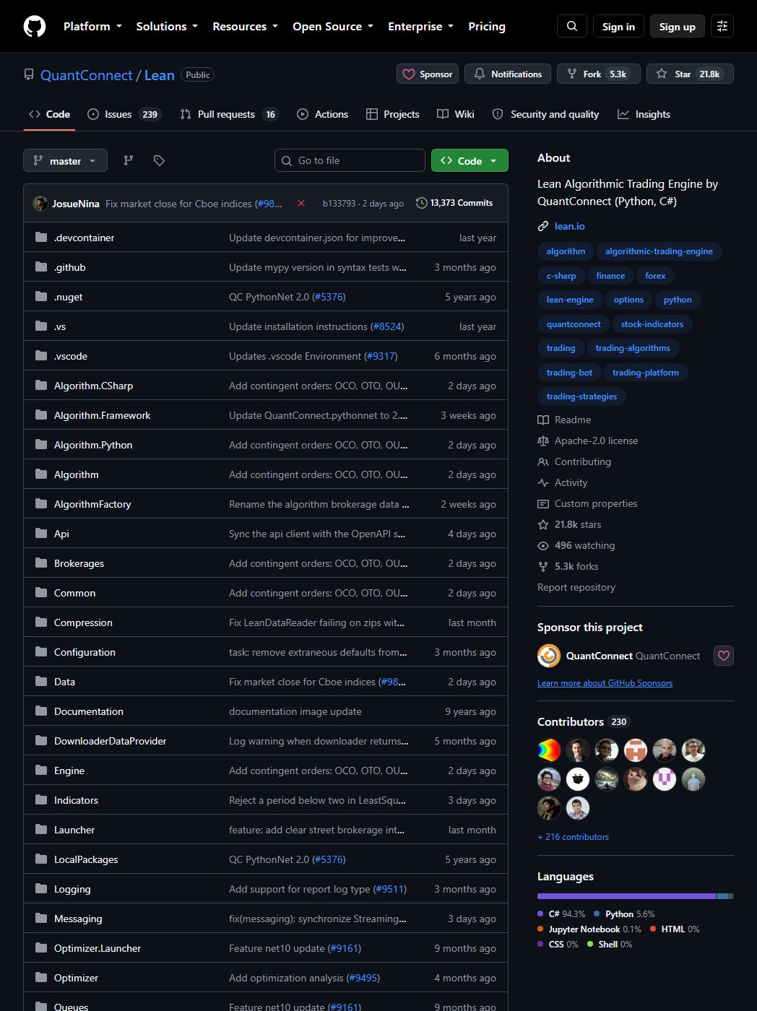Click the Go to file search field

click(350, 160)
